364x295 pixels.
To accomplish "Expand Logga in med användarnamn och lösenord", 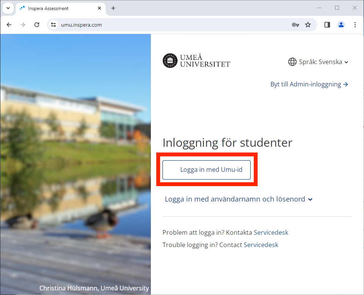I will point(239,199).
